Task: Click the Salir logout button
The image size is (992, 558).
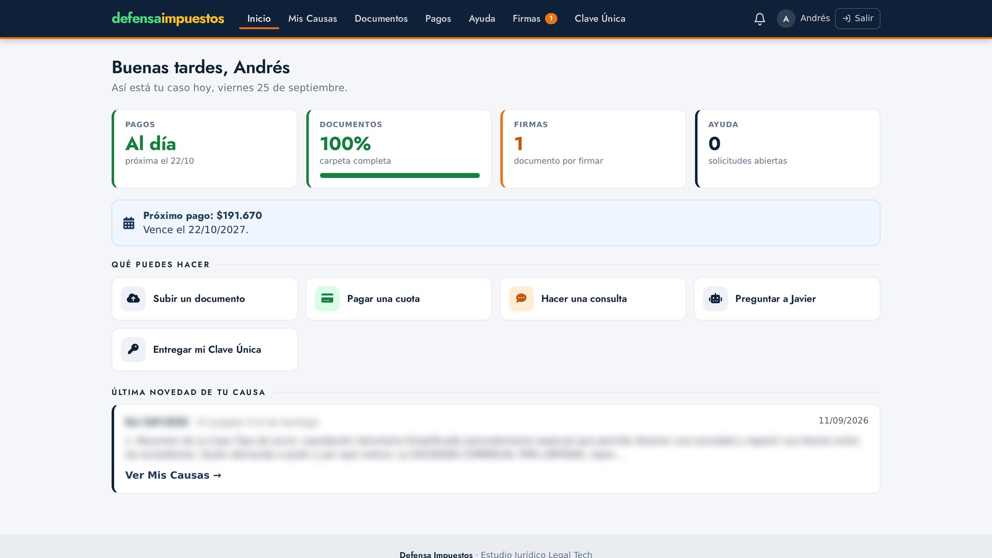Action: tap(858, 19)
